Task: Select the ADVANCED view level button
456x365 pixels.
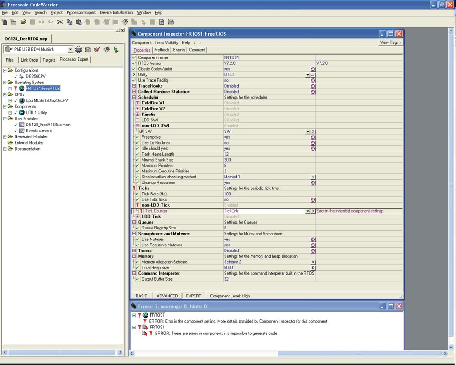Action: click(167, 296)
